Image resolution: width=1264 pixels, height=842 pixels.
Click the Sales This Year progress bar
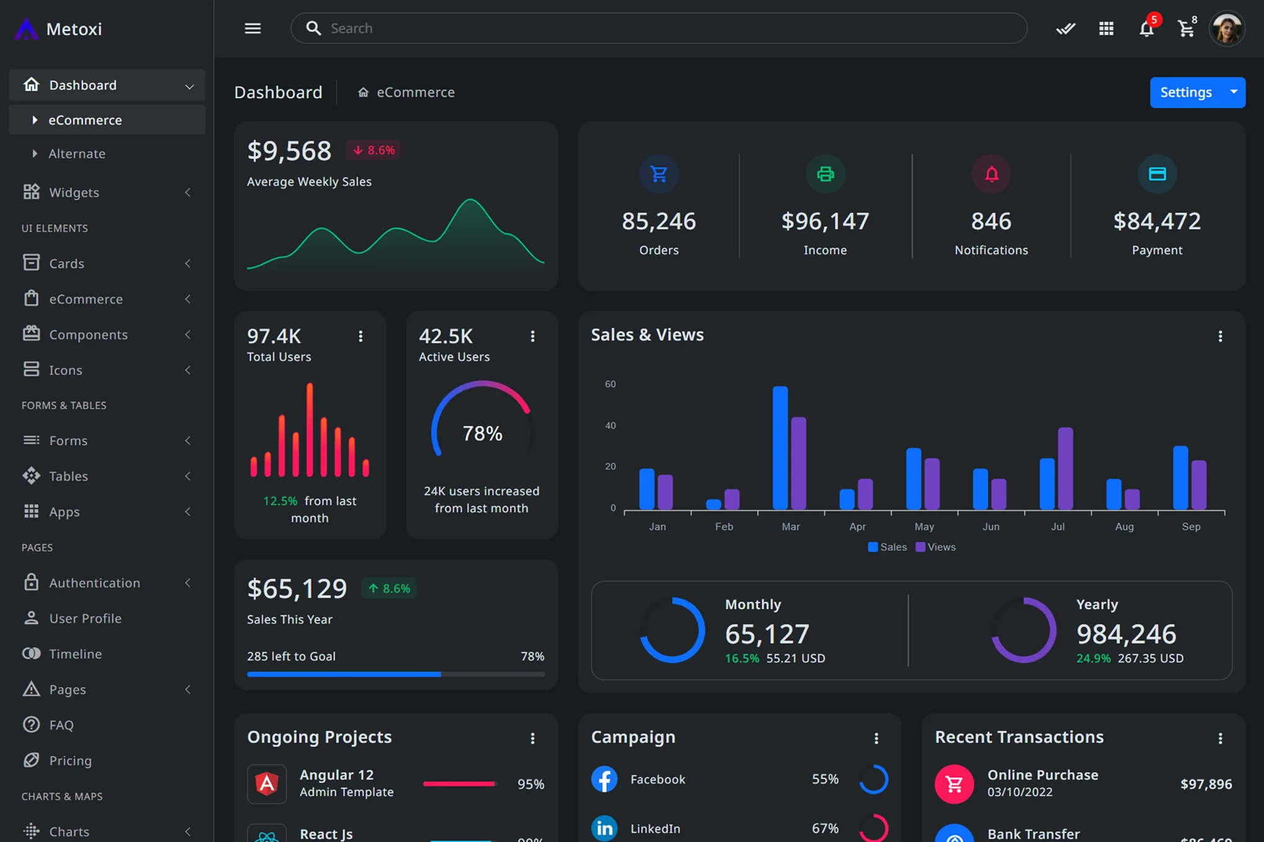pos(396,674)
